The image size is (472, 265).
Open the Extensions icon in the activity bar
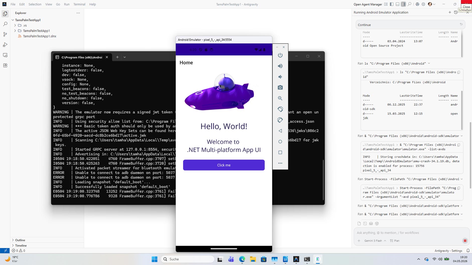[5, 65]
